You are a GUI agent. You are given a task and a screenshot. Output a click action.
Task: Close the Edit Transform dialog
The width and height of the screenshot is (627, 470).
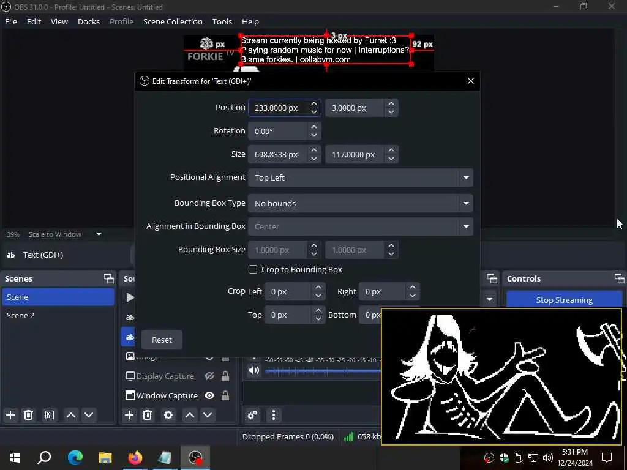471,81
